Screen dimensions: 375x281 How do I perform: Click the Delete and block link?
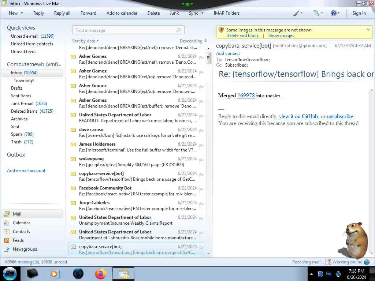tap(242, 35)
